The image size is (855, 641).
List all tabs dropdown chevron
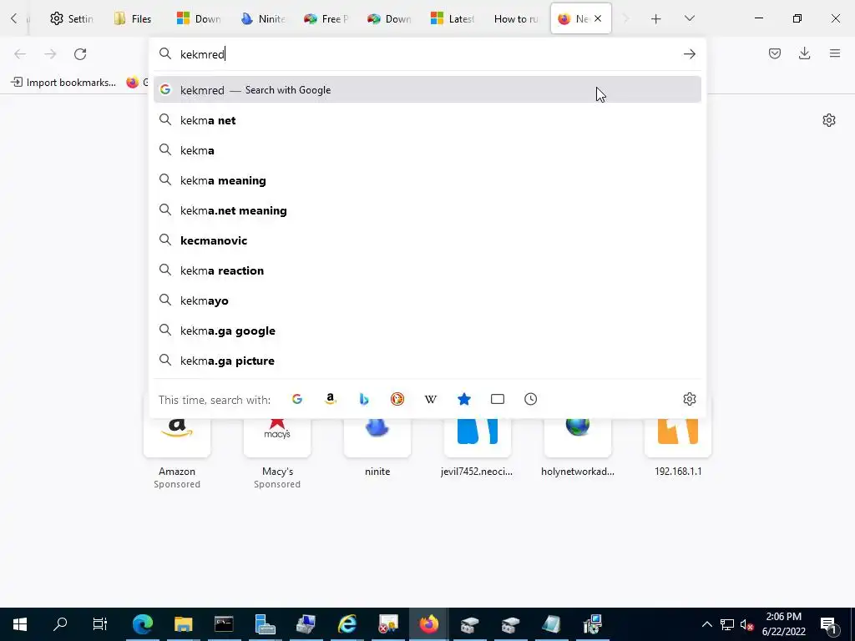coord(689,18)
